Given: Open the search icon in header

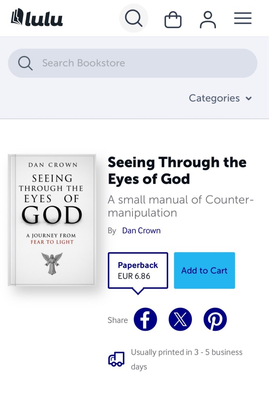Looking at the screenshot, I should pyautogui.click(x=133, y=18).
